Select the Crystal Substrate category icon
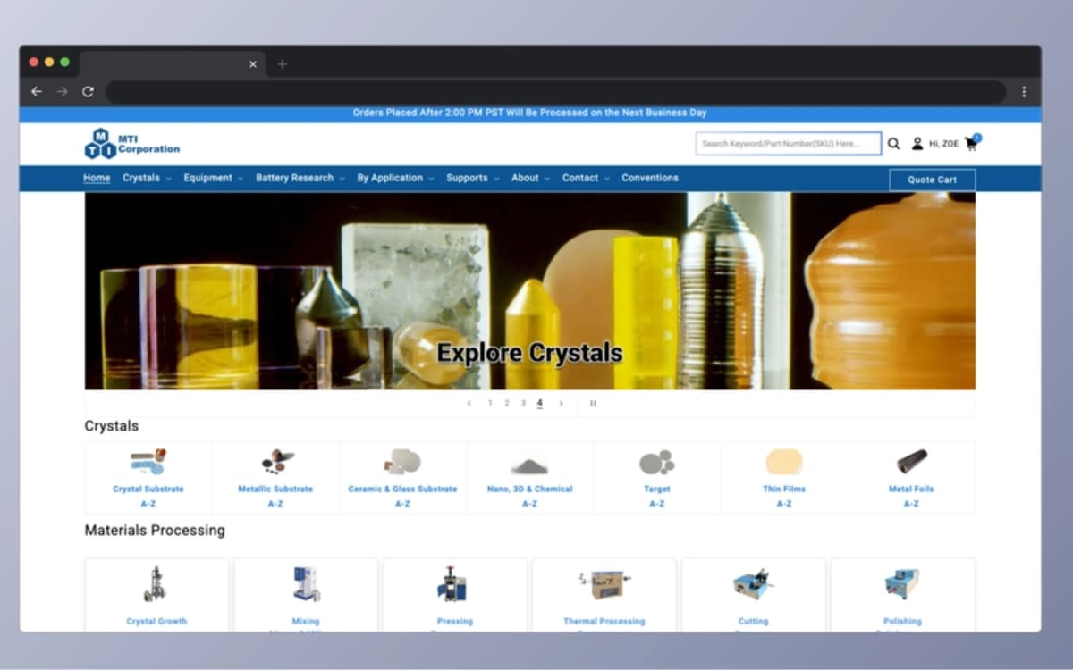Image resolution: width=1073 pixels, height=670 pixels. (148, 462)
